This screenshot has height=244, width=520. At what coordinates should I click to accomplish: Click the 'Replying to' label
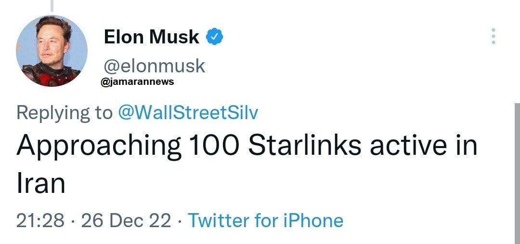tap(64, 113)
